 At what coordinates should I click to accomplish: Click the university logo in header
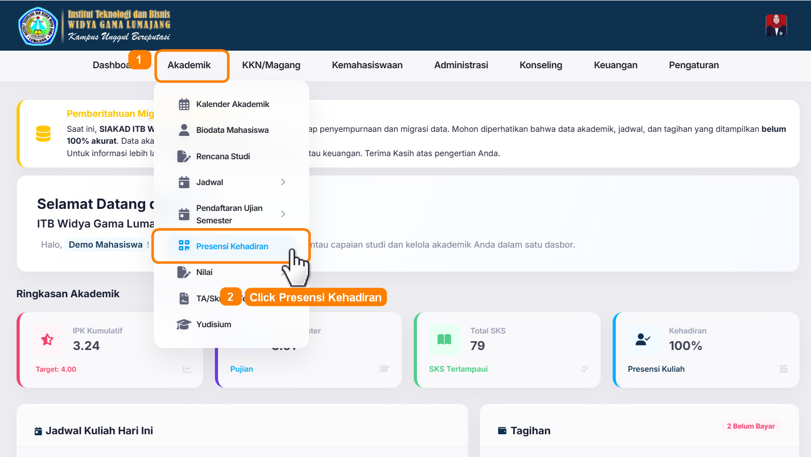(x=38, y=26)
